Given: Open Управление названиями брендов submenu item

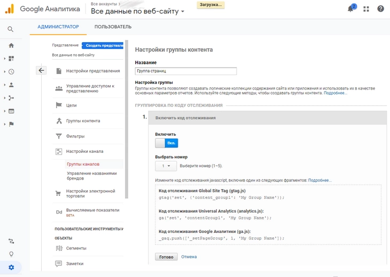Looking at the screenshot, I should coord(92,176).
